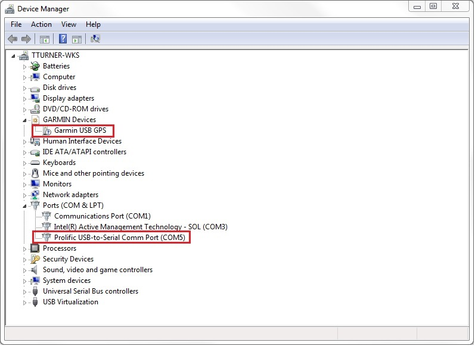Select Communications Port (COM1) entry

(103, 216)
